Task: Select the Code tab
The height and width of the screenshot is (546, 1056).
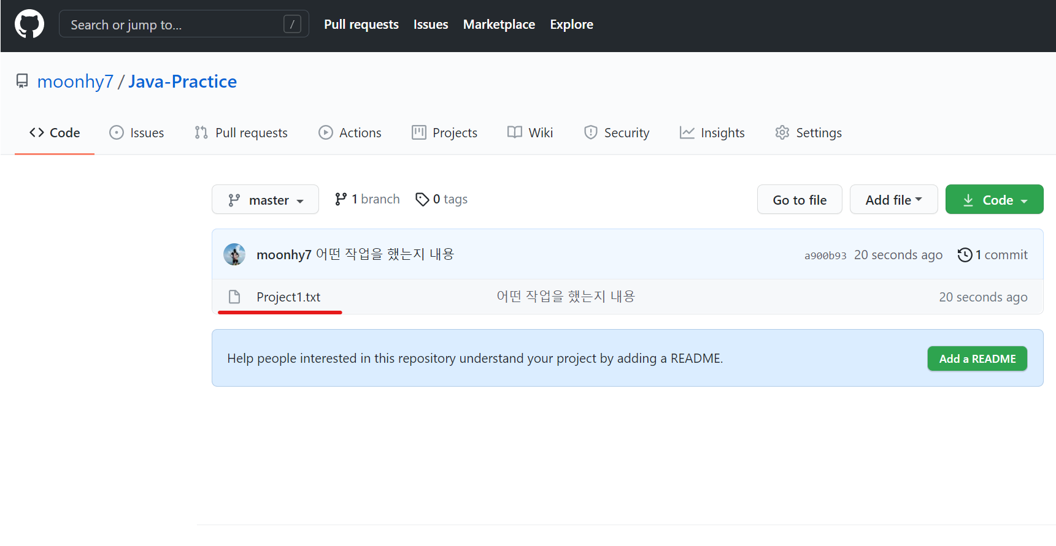Action: pos(55,132)
